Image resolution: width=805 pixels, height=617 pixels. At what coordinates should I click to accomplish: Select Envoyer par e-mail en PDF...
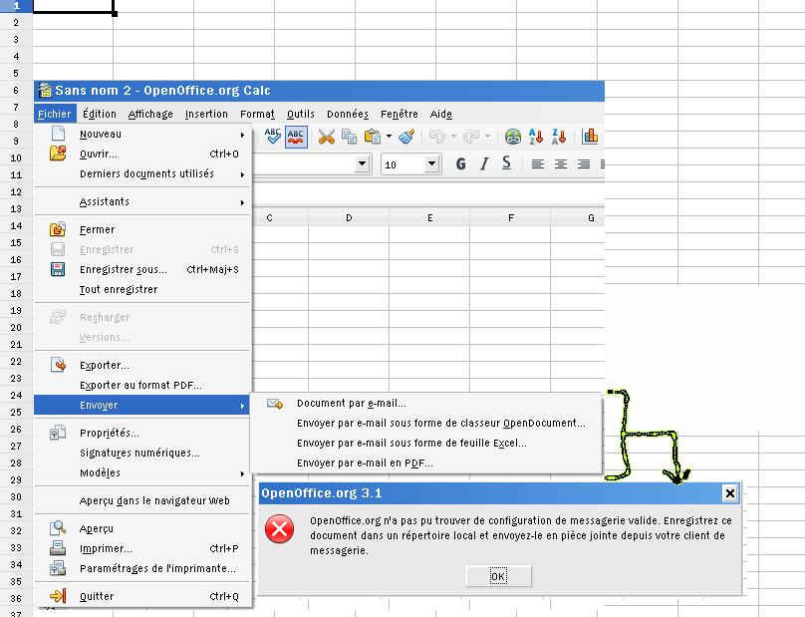point(425,463)
